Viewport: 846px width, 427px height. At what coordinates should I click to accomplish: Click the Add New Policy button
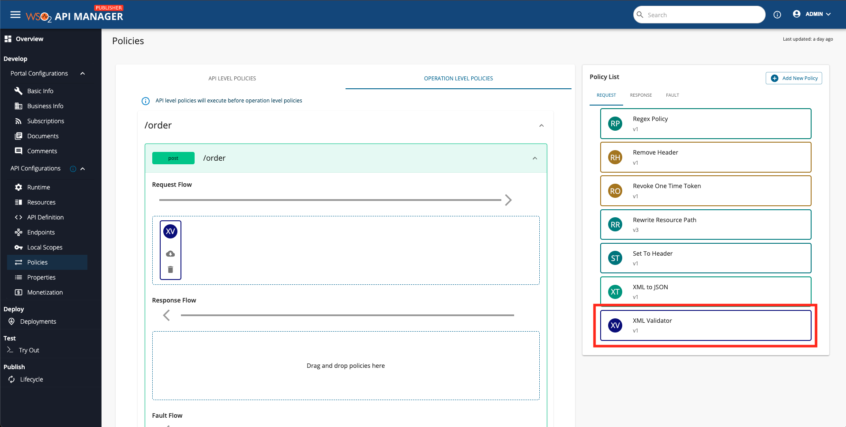pyautogui.click(x=794, y=78)
